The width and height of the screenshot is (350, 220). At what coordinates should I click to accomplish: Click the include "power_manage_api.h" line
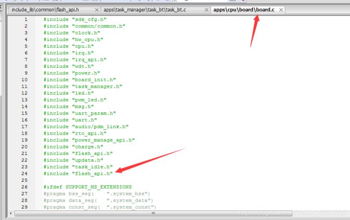[x=89, y=140]
